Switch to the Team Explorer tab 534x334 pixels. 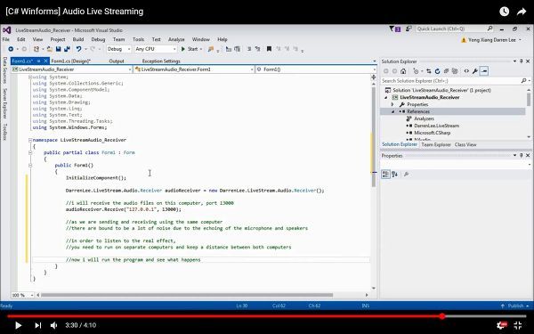pos(436,144)
